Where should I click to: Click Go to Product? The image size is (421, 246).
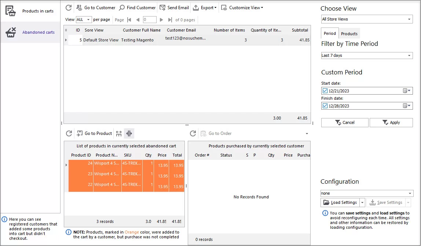click(94, 133)
